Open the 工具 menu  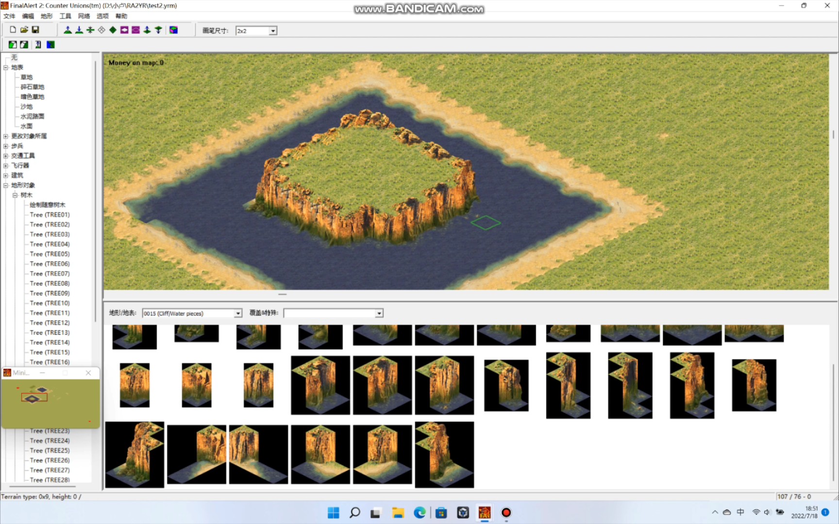point(65,16)
